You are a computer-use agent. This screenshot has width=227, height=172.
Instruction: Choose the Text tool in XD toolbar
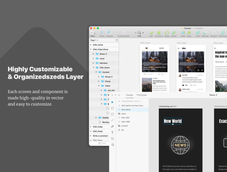112,132
